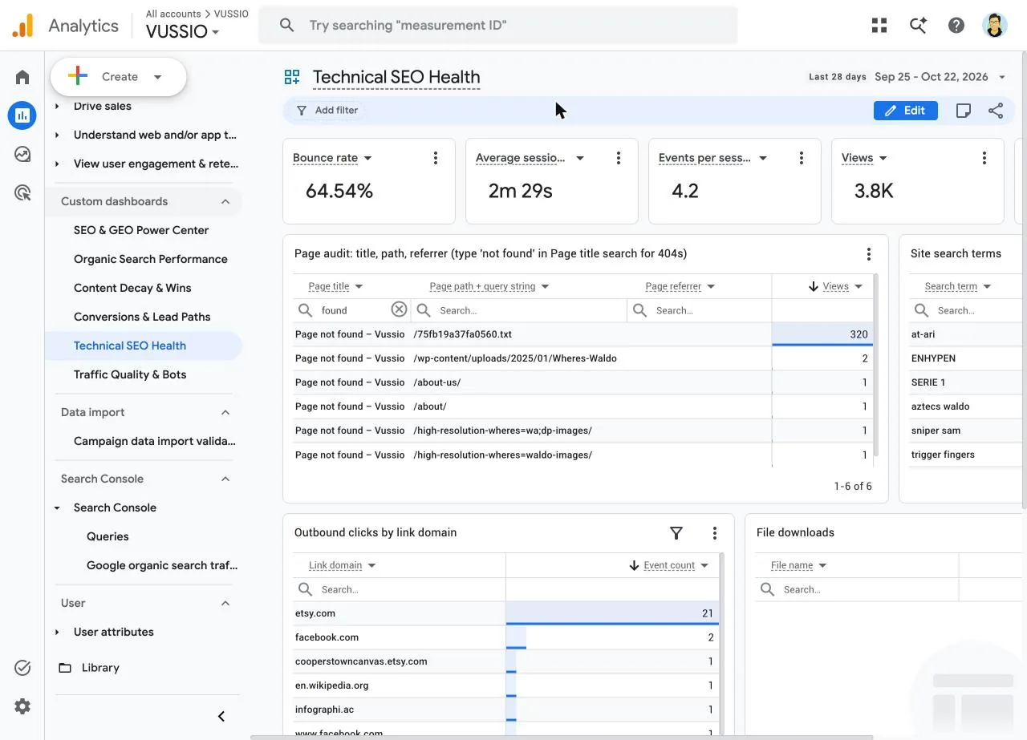1027x740 pixels.
Task: Open the Create dropdown button
Action: (x=119, y=77)
